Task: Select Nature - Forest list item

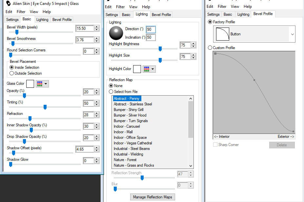Action: [125, 160]
